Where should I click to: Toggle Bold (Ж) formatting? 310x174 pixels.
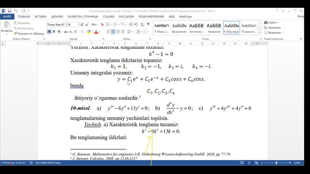pos(49,31)
